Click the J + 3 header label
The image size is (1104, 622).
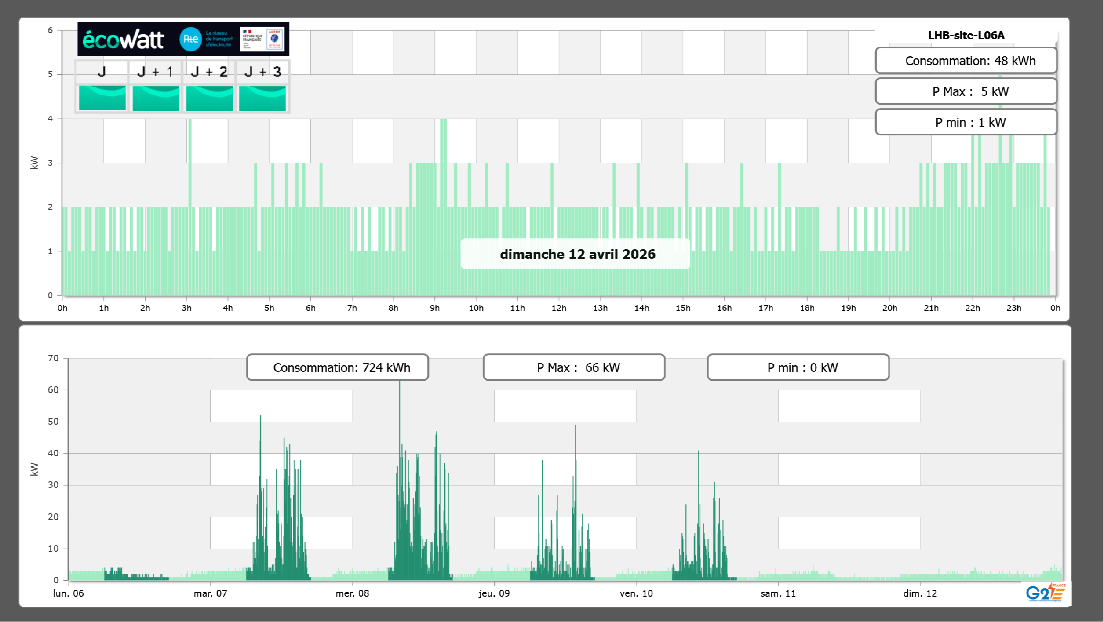[262, 72]
